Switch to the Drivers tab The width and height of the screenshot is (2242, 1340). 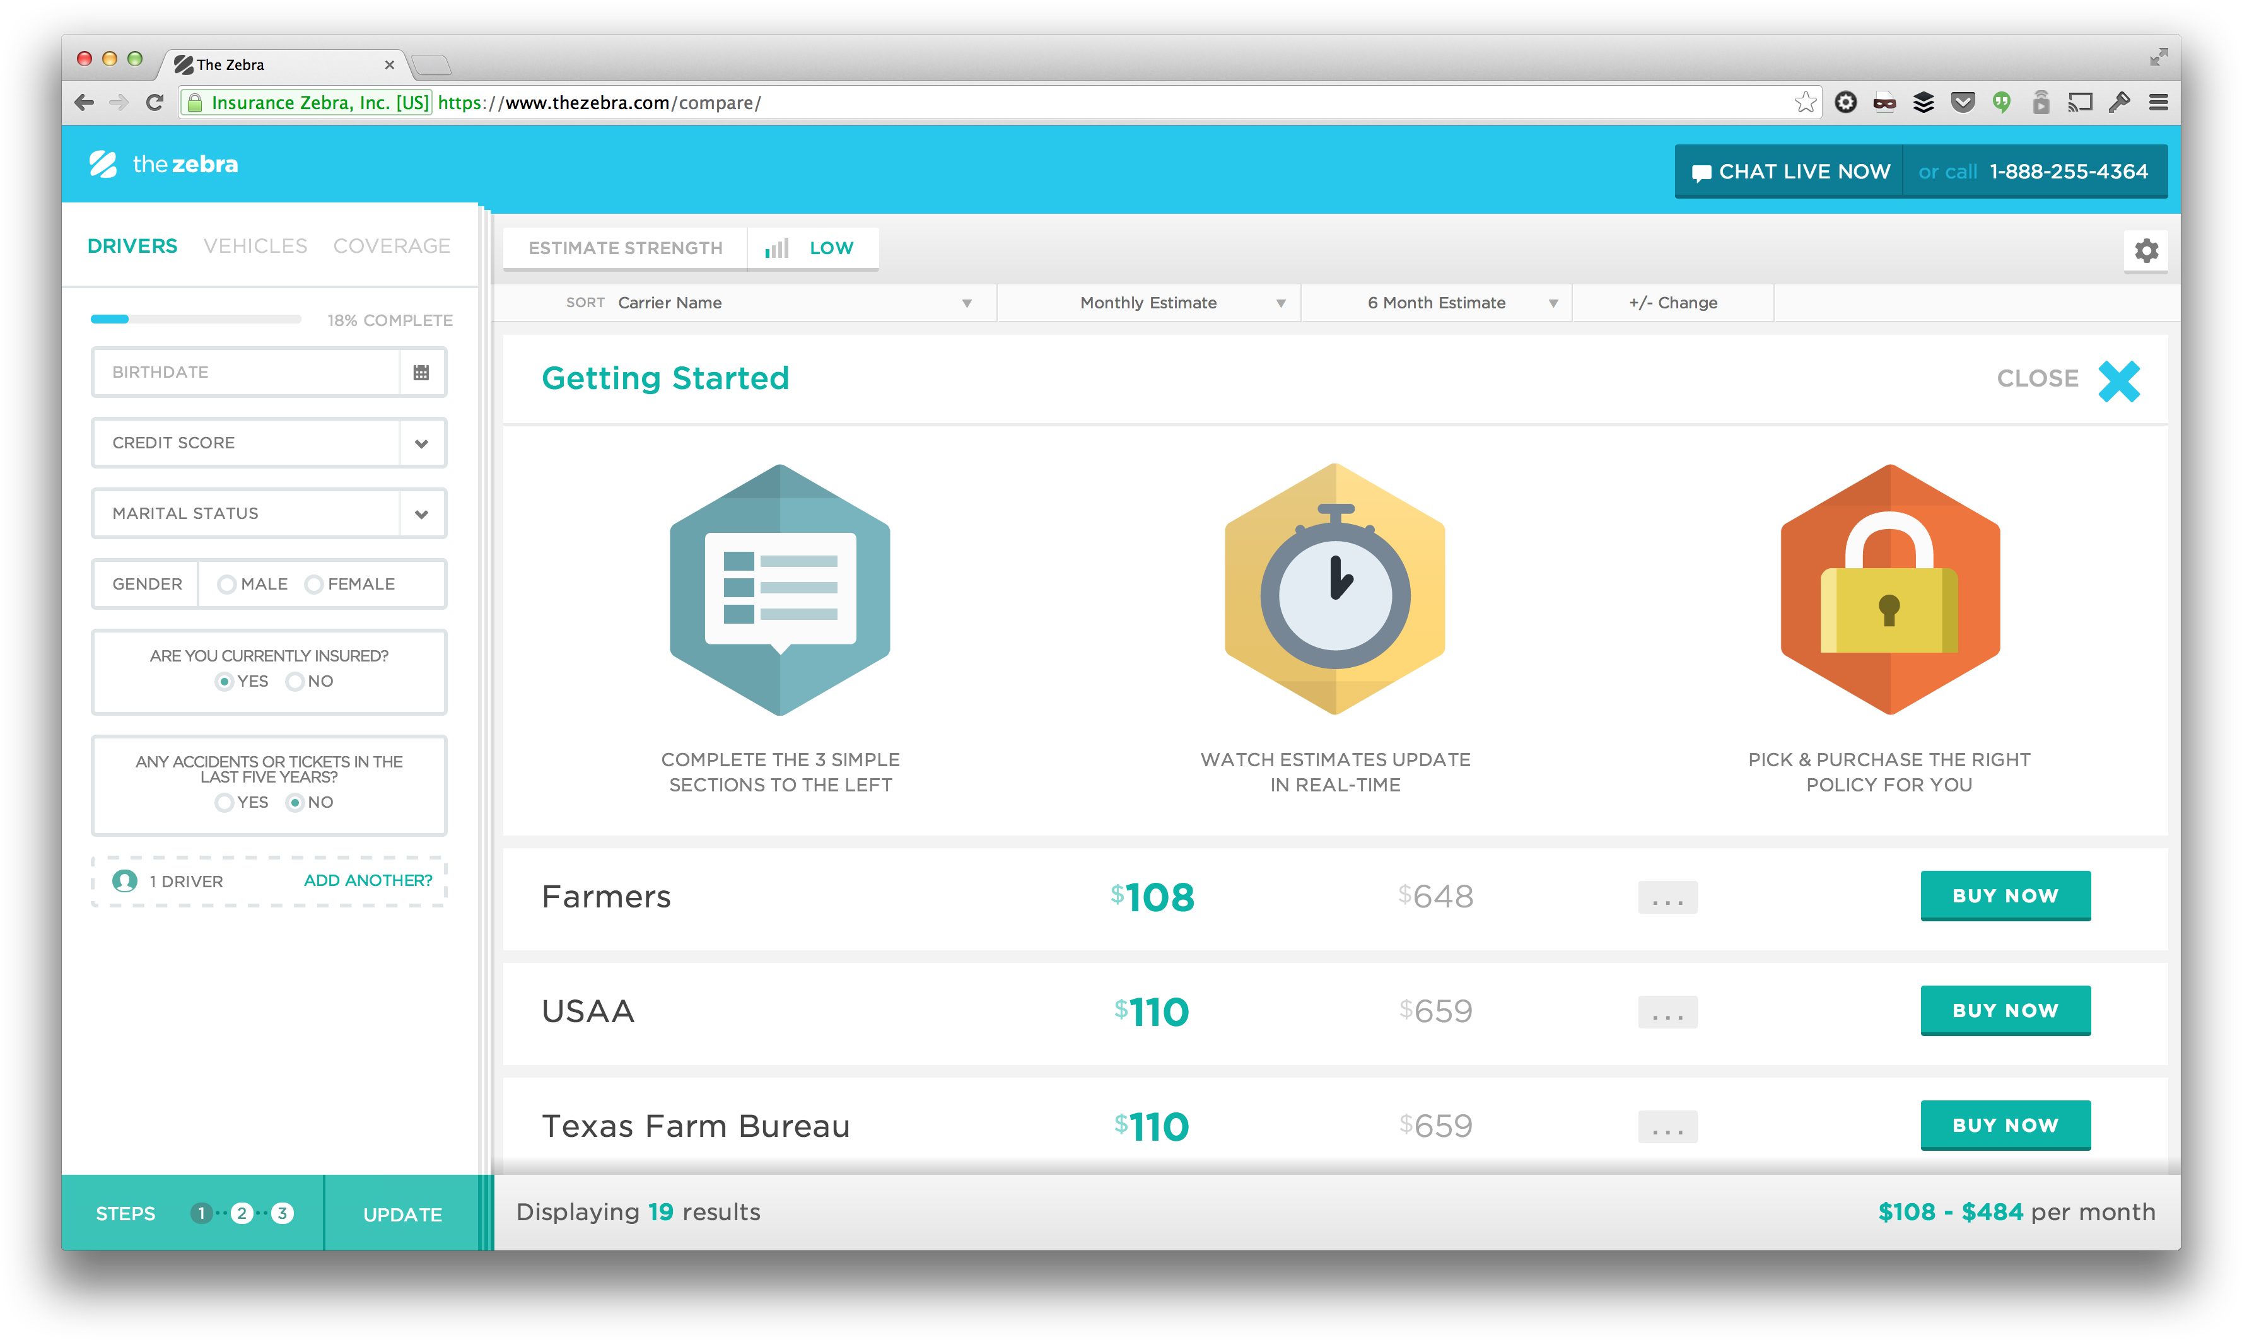point(132,245)
